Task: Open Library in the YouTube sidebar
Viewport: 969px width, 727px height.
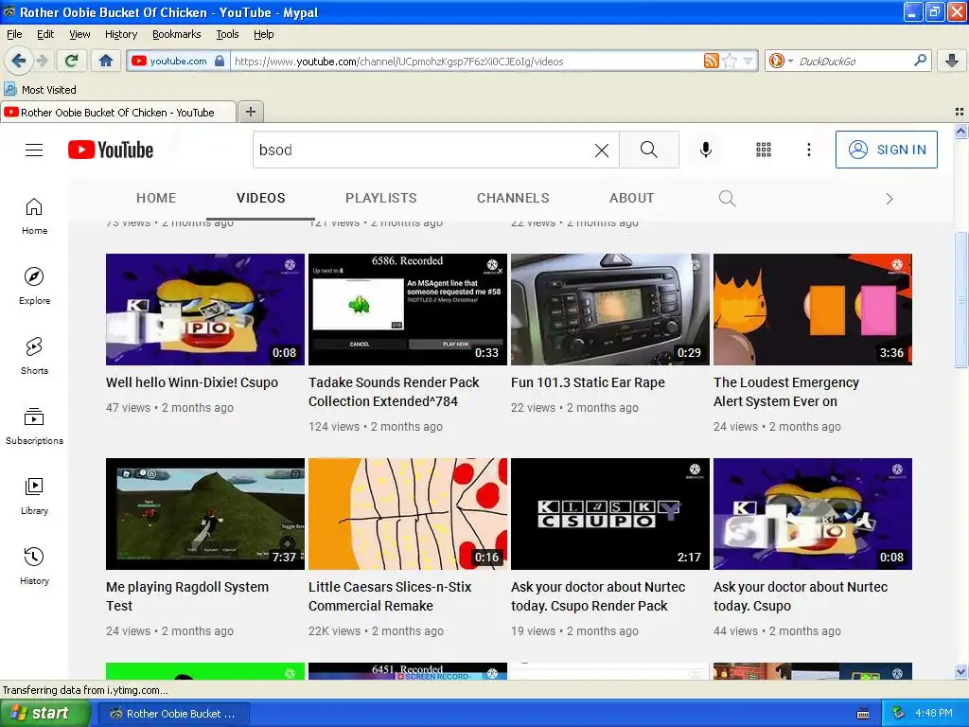Action: tap(34, 496)
